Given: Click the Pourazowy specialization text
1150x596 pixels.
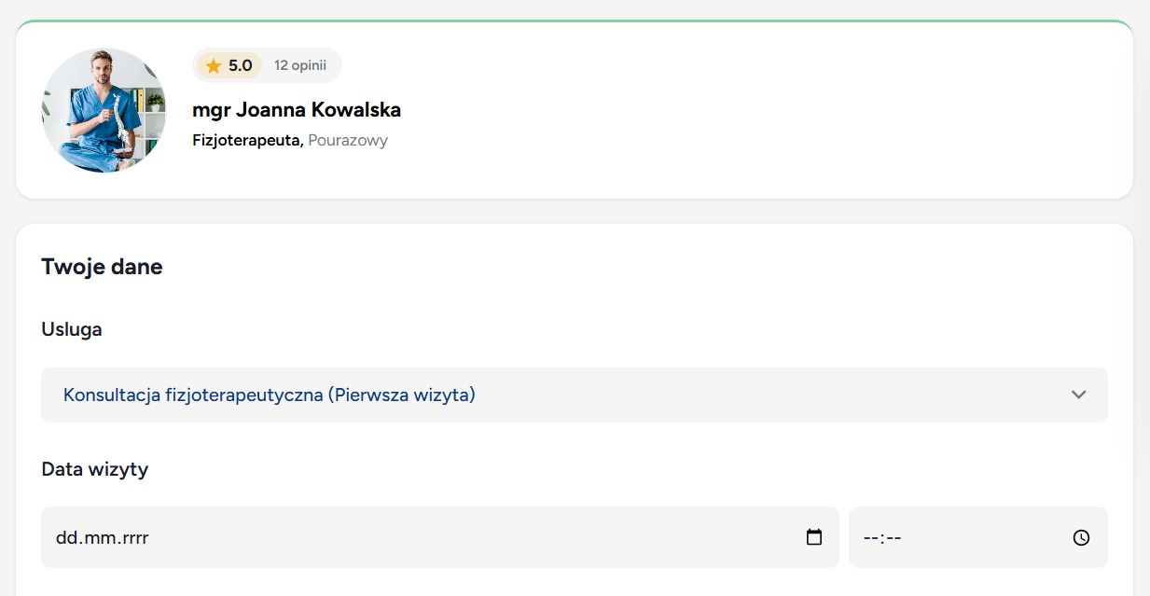Looking at the screenshot, I should click(348, 141).
